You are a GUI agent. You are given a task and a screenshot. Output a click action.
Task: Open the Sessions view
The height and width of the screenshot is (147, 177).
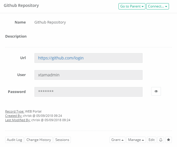point(62,140)
